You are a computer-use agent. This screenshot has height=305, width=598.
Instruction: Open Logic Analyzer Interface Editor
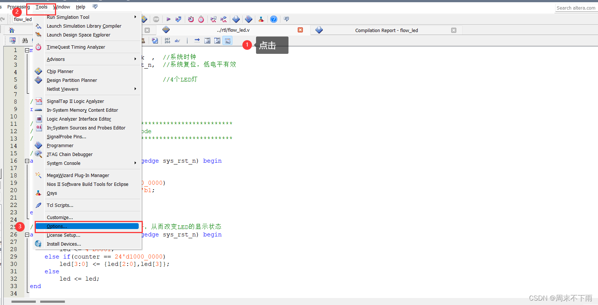[87, 119]
